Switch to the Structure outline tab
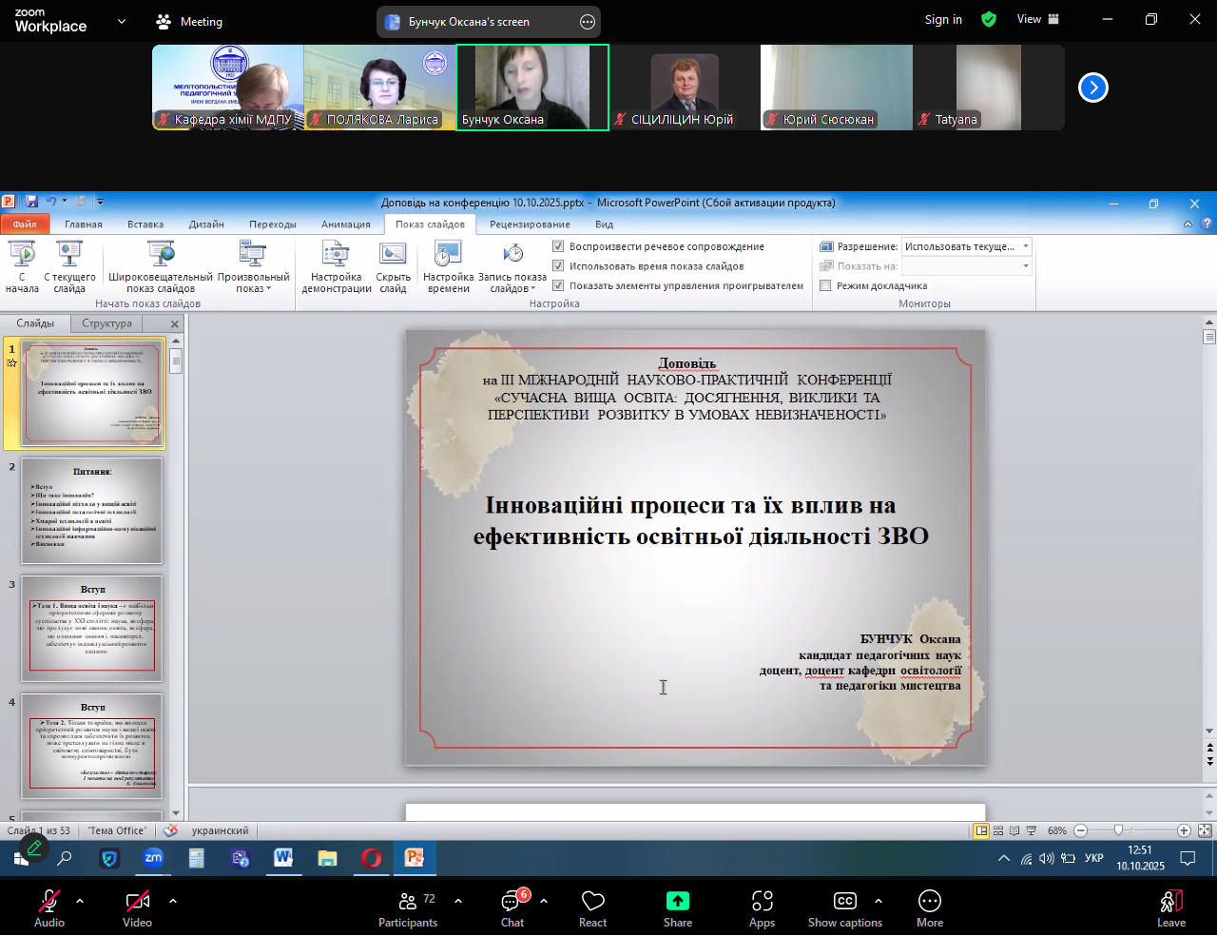The width and height of the screenshot is (1217, 936). (x=106, y=323)
